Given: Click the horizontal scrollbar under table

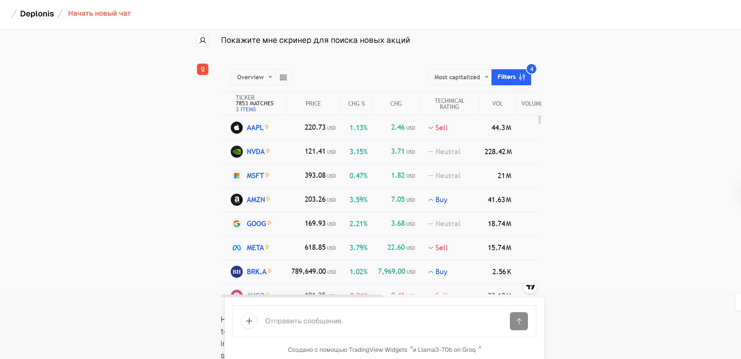Looking at the screenshot, I should 302,296.
